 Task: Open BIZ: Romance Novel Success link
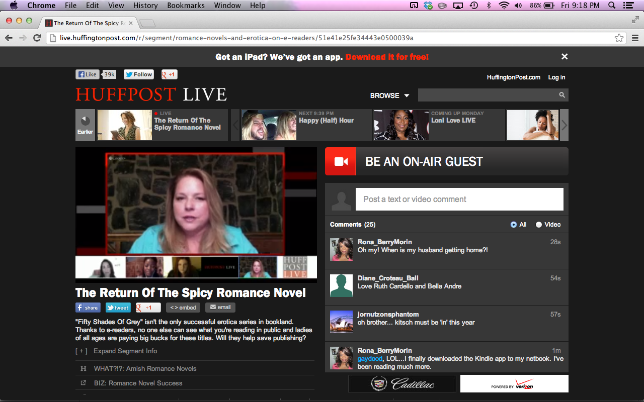[138, 383]
